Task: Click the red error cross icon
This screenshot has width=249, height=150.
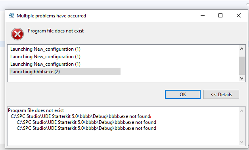Action: coord(17,34)
